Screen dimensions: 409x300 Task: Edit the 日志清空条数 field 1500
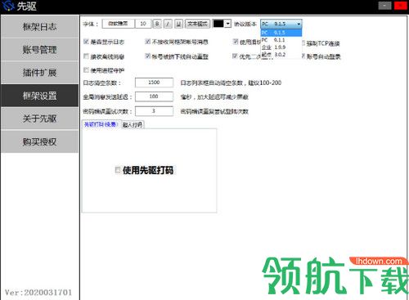(x=154, y=83)
